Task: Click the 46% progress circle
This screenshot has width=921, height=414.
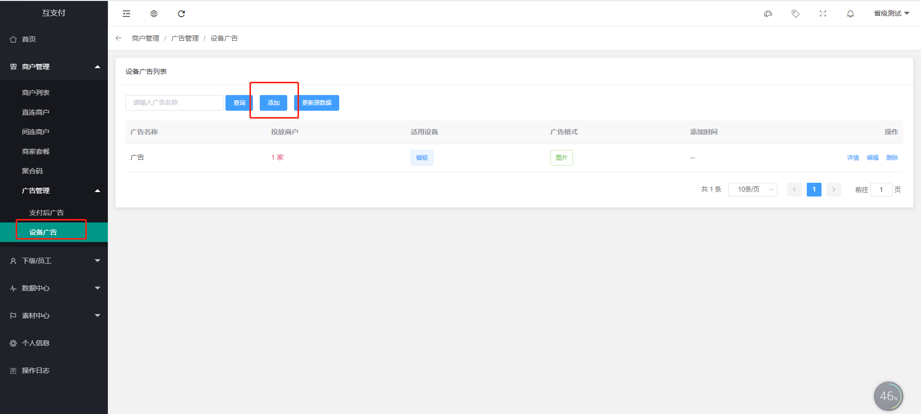Action: click(889, 396)
